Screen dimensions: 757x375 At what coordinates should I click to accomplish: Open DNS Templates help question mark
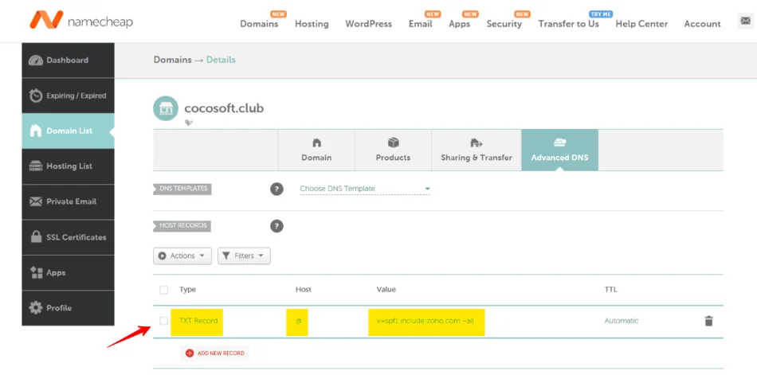(x=277, y=189)
